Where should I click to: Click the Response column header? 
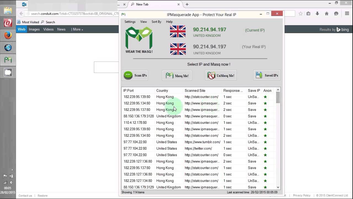pyautogui.click(x=234, y=90)
